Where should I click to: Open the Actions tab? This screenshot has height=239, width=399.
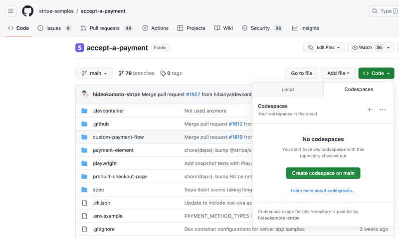pos(156,28)
